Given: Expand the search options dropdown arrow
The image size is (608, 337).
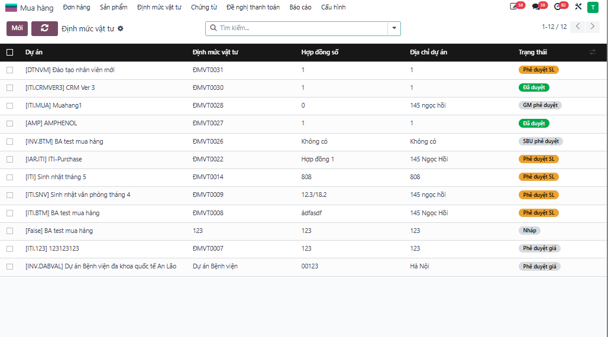Looking at the screenshot, I should tap(394, 28).
